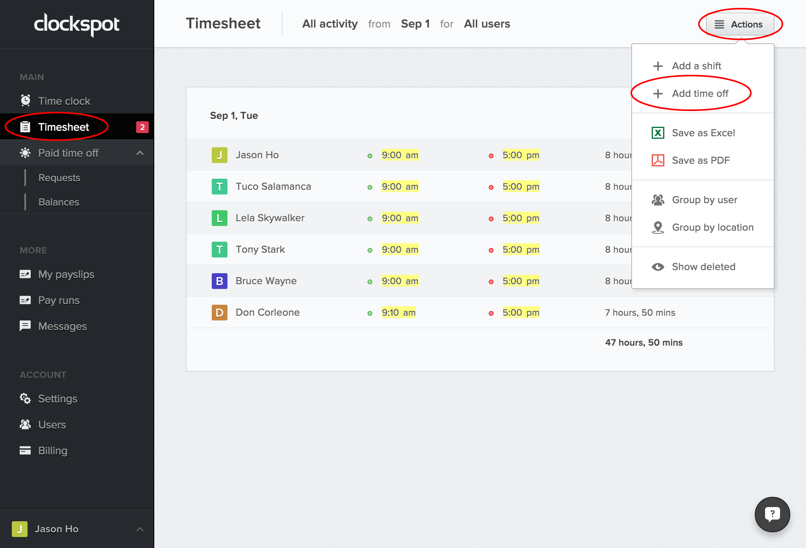Toggle Show deleted eye option
Screen dimensions: 806x548
click(703, 267)
